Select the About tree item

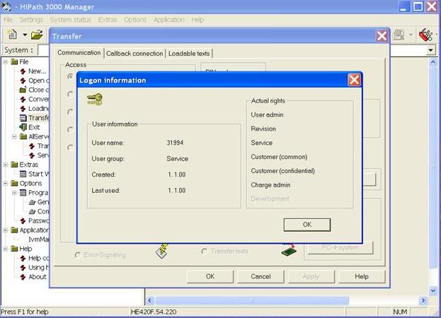click(37, 277)
